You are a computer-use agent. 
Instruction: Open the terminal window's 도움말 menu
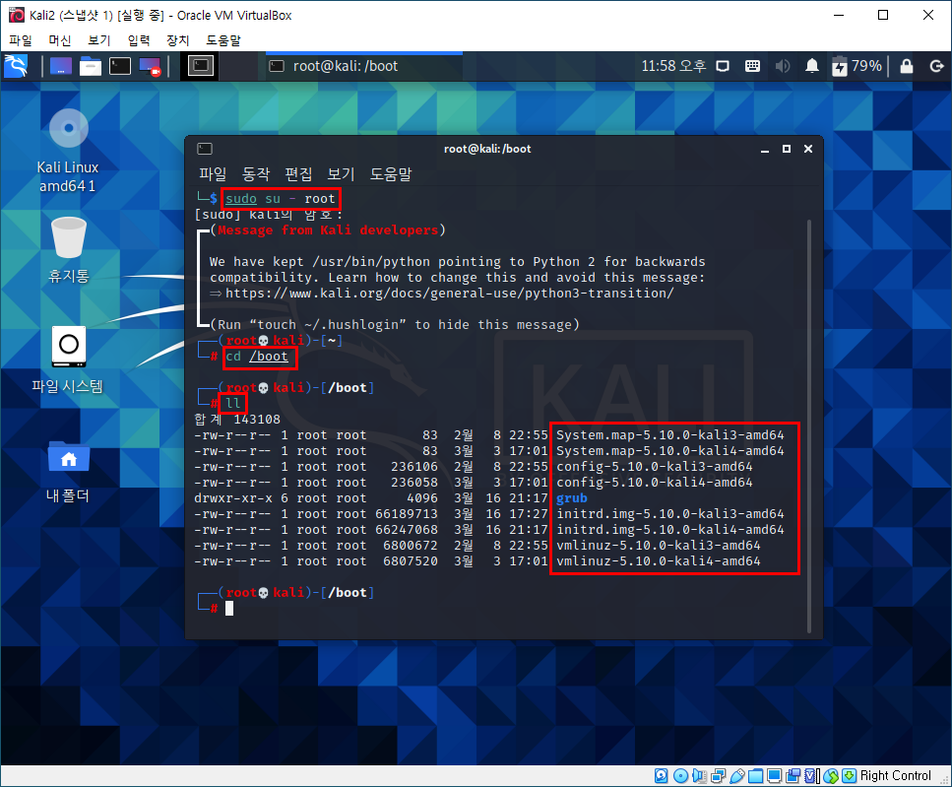click(391, 173)
